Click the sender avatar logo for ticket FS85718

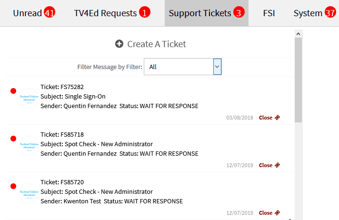(29, 146)
